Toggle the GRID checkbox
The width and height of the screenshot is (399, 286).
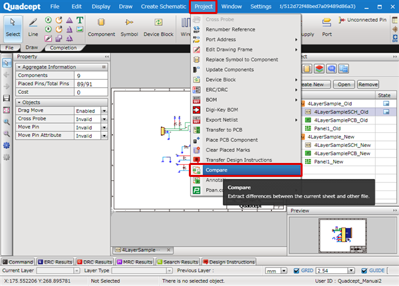(x=296, y=271)
